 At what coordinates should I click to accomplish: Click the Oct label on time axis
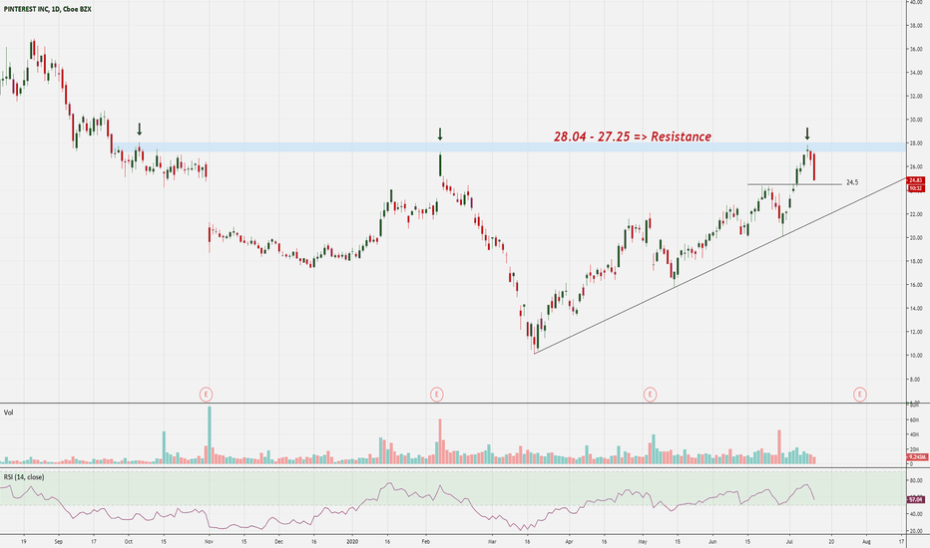[129, 541]
